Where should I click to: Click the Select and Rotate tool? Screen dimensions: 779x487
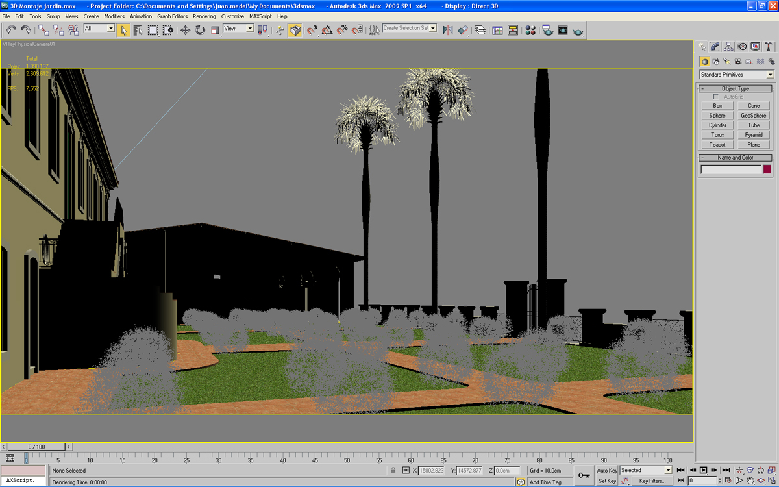point(200,30)
